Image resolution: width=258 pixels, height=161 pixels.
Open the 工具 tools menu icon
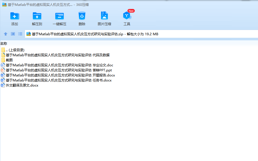tap(127, 16)
